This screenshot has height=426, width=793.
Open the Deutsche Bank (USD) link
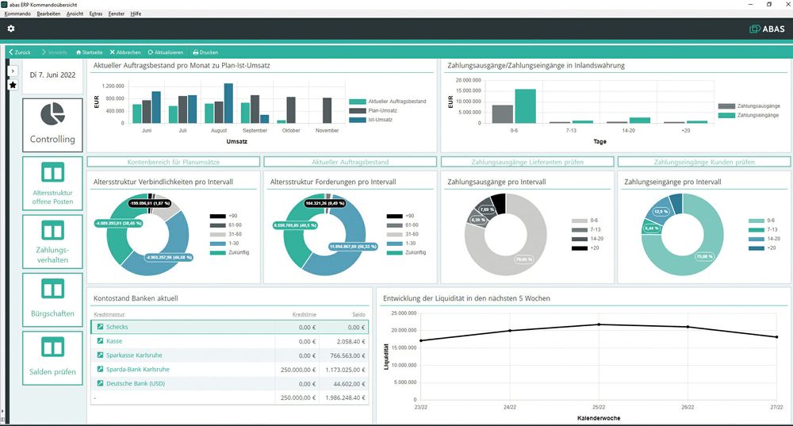tap(136, 383)
